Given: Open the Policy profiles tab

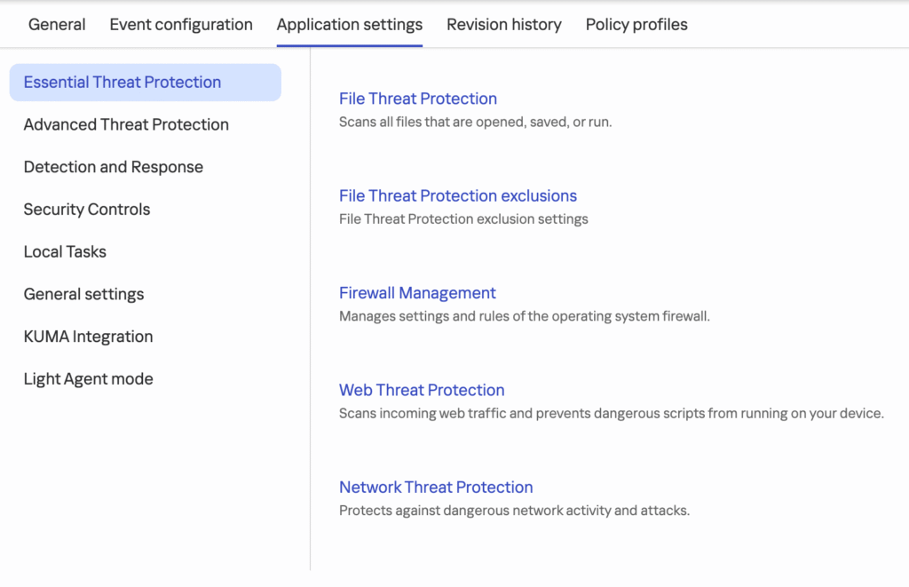Looking at the screenshot, I should tap(636, 25).
